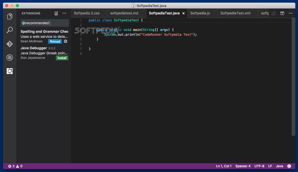
Task: Open the Debug view icon
Action: coord(10,57)
